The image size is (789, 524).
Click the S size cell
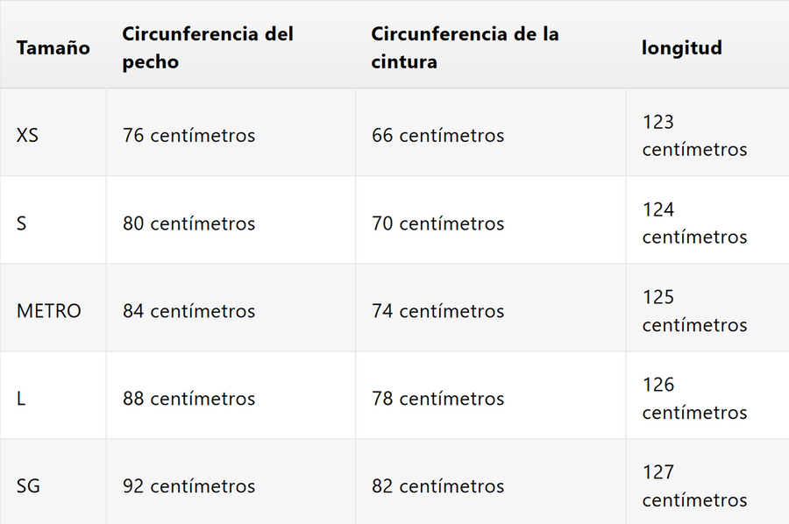pos(22,223)
